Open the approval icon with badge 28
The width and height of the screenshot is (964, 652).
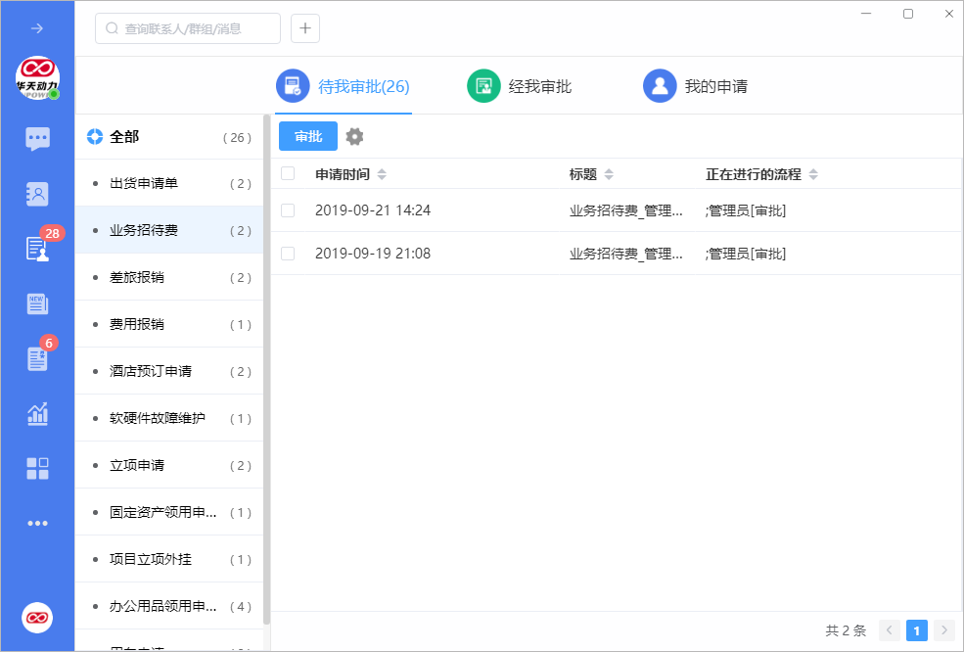click(37, 249)
